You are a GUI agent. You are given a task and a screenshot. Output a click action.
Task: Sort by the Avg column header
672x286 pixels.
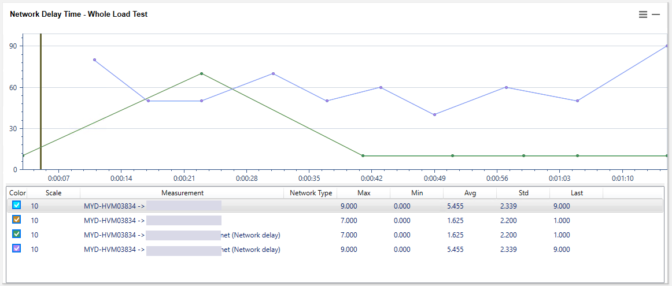[470, 193]
